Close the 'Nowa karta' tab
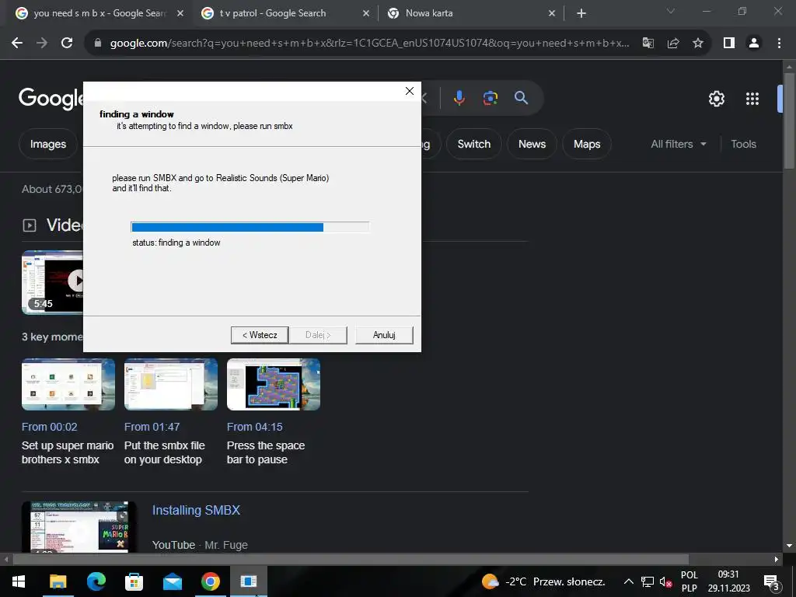The image size is (796, 597). [552, 13]
